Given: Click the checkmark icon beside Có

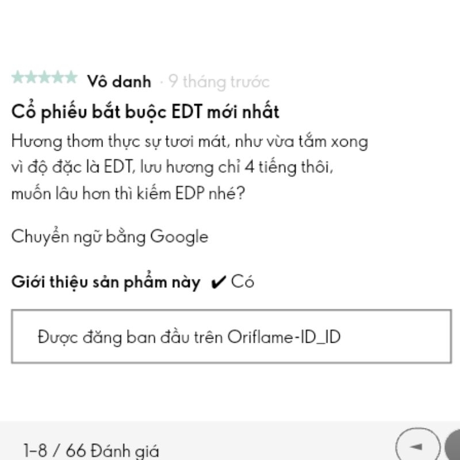Looking at the screenshot, I should click(218, 283).
